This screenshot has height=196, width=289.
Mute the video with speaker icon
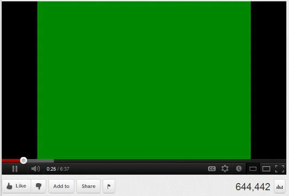click(x=36, y=169)
